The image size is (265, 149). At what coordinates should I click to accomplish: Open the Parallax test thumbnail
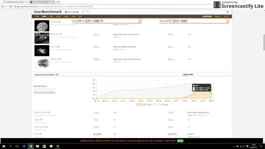pyautogui.click(x=42, y=26)
